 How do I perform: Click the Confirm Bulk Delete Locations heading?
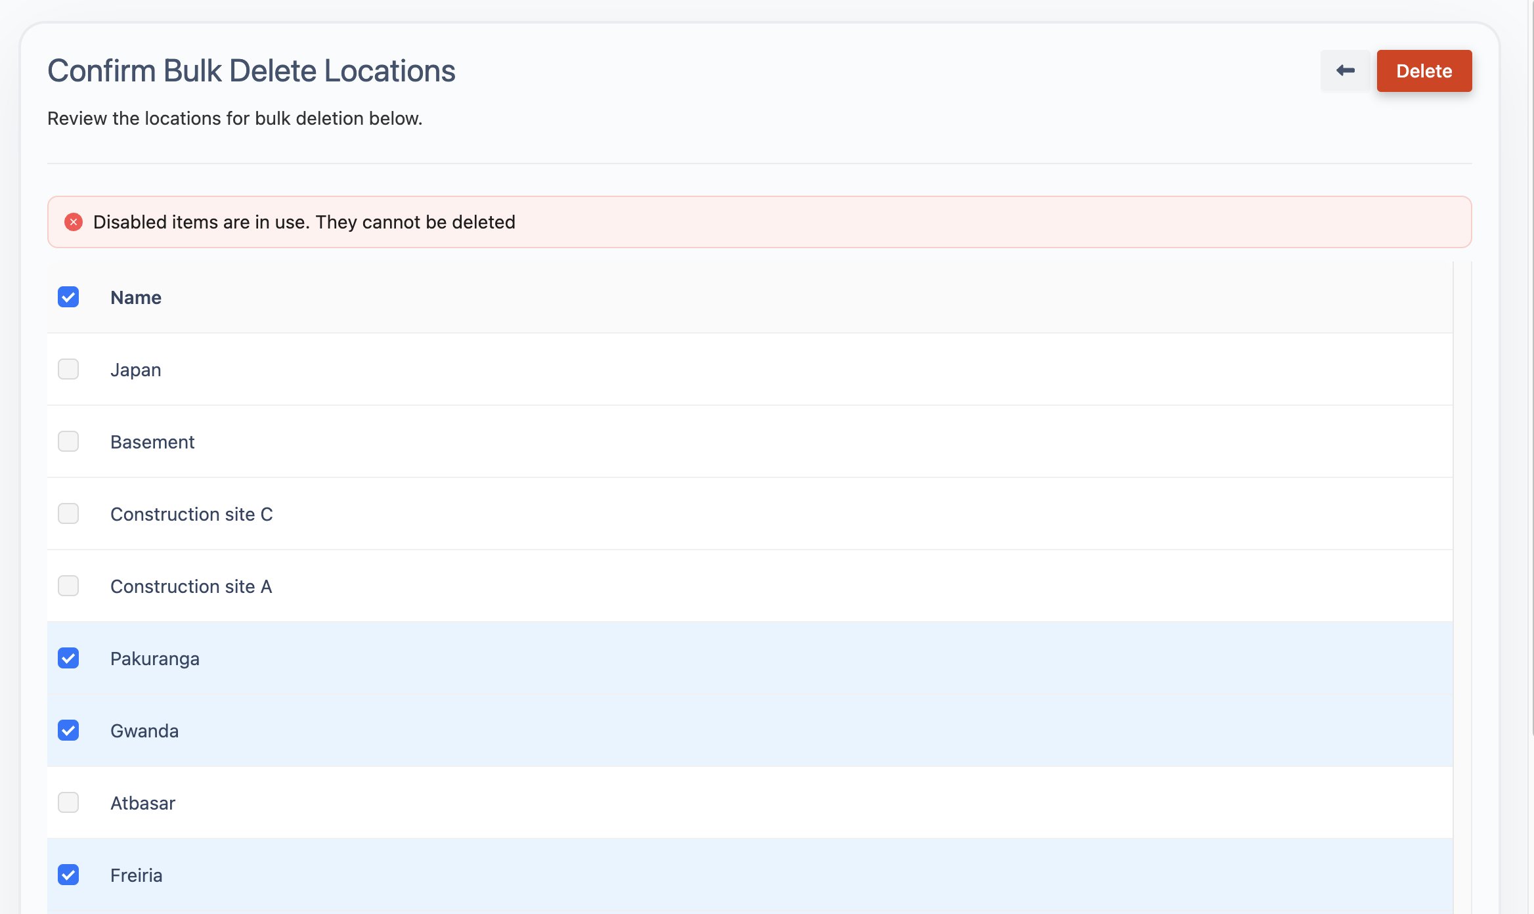point(251,71)
